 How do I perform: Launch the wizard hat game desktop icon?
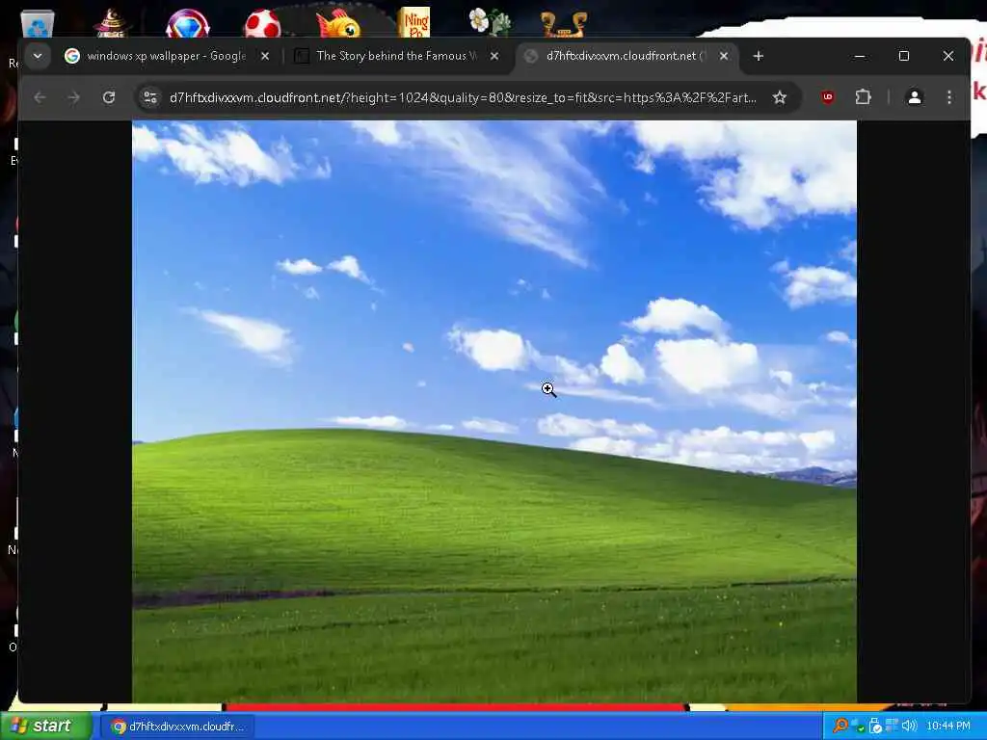click(x=112, y=23)
